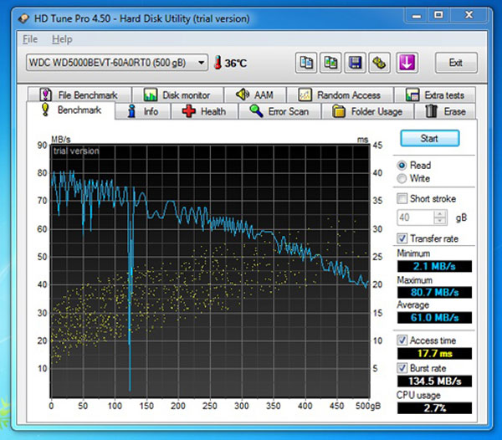Viewport: 502px width, 440px height.
Task: Click the thermometer temperature indicator
Action: [218, 63]
